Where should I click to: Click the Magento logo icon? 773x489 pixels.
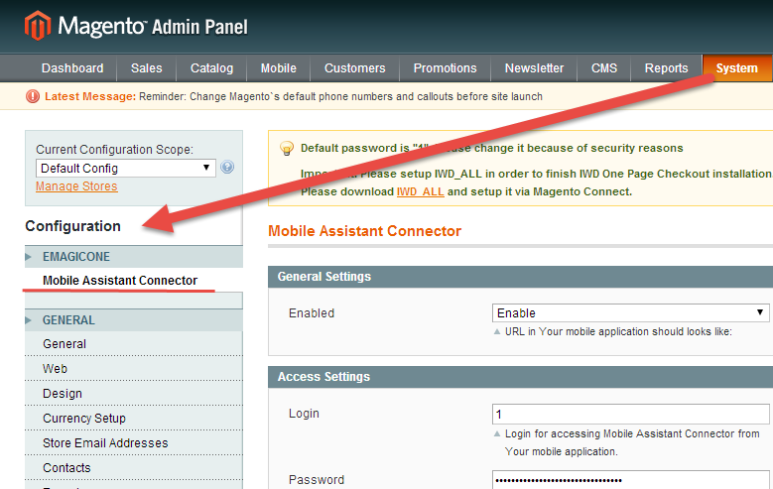pyautogui.click(x=38, y=26)
